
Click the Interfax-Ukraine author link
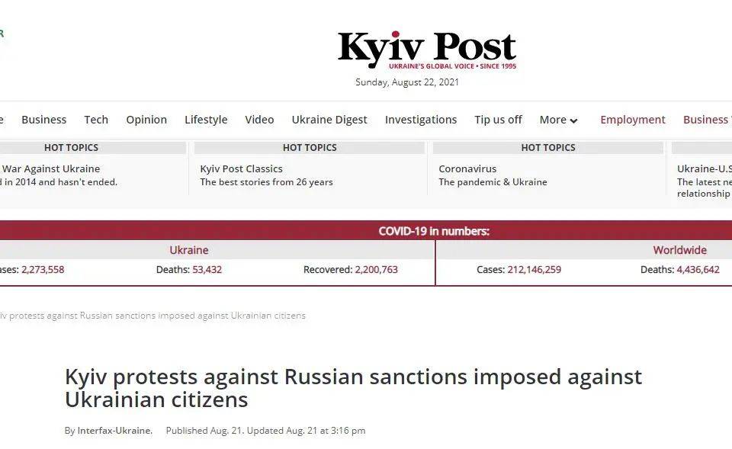click(x=115, y=431)
